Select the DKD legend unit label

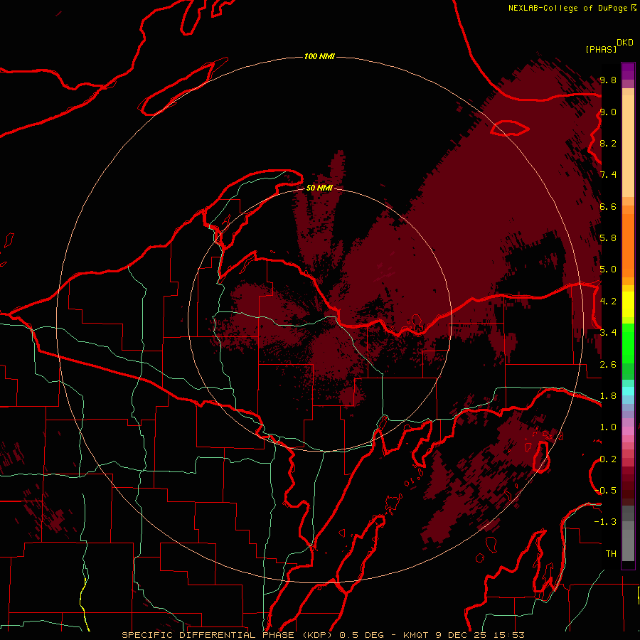(x=625, y=42)
